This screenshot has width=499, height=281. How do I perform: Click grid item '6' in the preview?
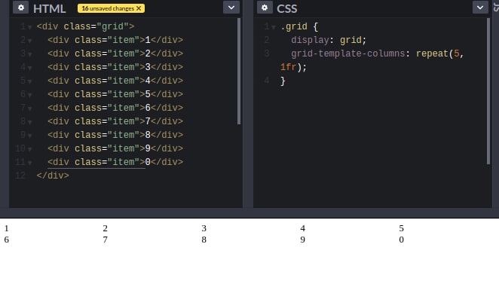click(6, 240)
